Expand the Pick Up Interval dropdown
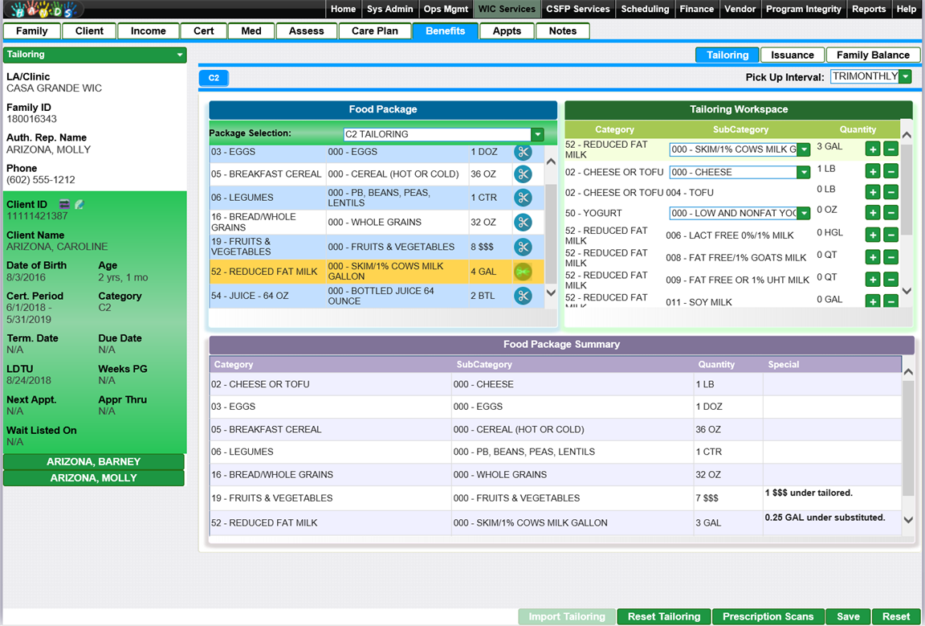Screen dimensions: 925x626 [x=905, y=77]
